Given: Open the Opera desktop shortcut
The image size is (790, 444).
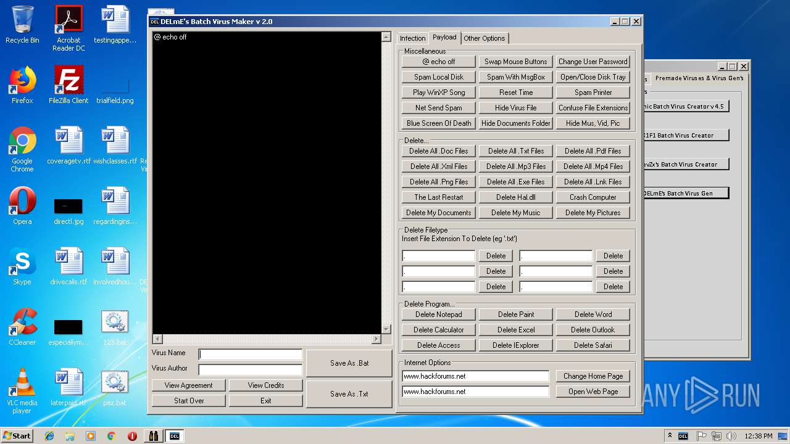Looking at the screenshot, I should pyautogui.click(x=22, y=206).
